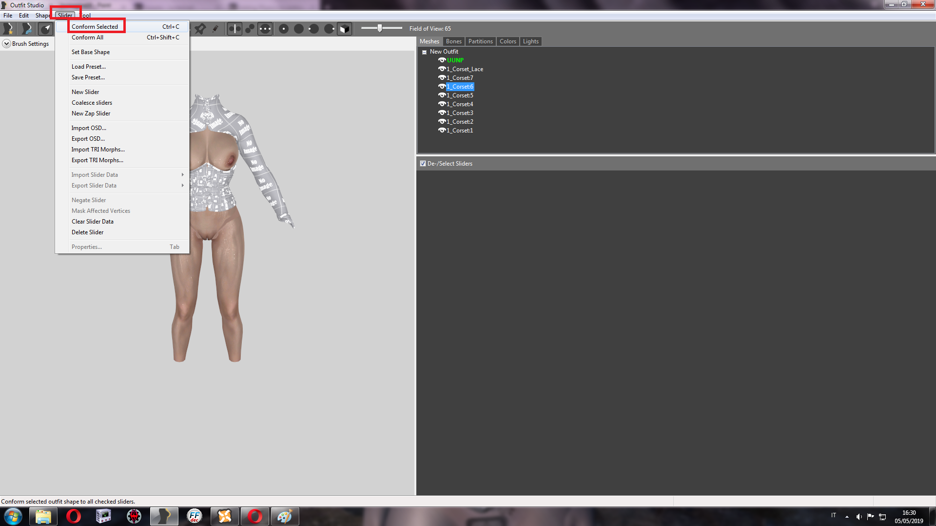936x526 pixels.
Task: Switch to the Bones tab
Action: (453, 41)
